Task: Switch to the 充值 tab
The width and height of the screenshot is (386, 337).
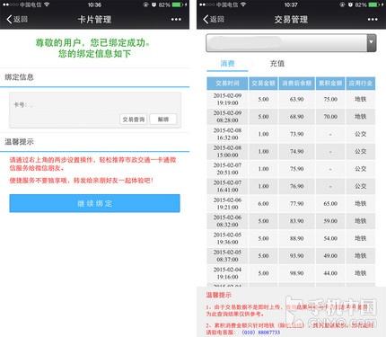Action: (x=277, y=64)
